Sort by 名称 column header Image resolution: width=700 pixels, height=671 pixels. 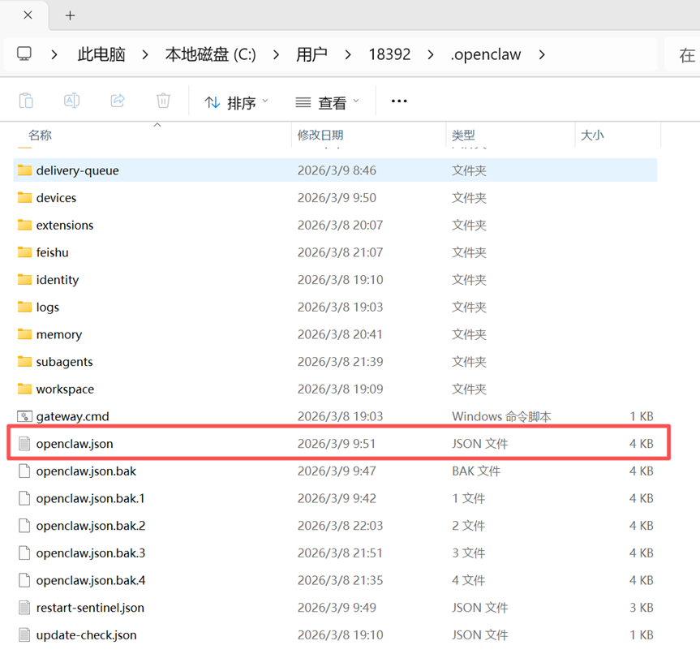[41, 135]
